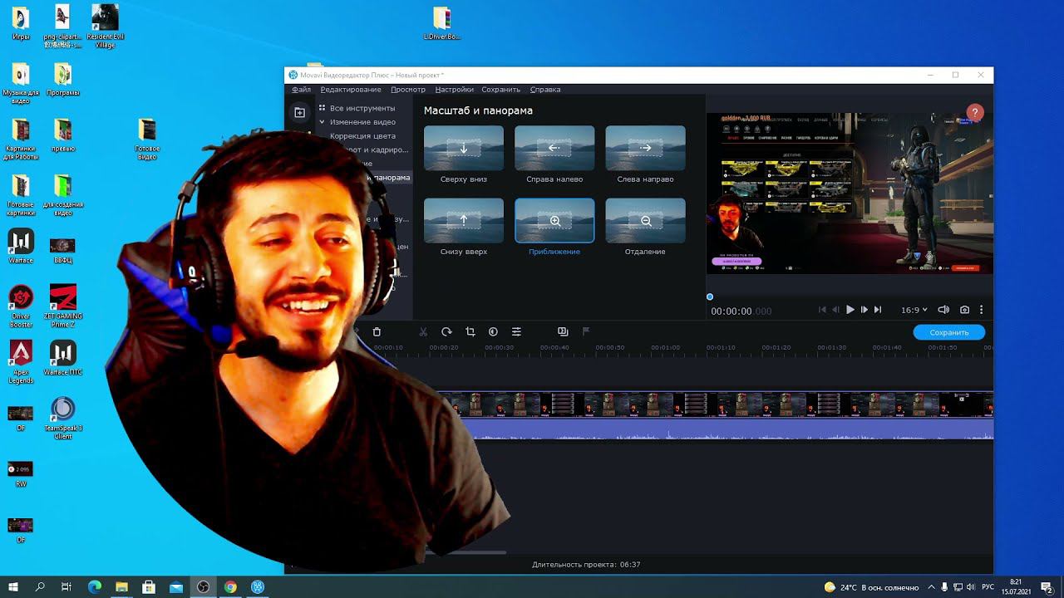Open the "Файл" menu
This screenshot has width=1064, height=598.
(x=301, y=90)
